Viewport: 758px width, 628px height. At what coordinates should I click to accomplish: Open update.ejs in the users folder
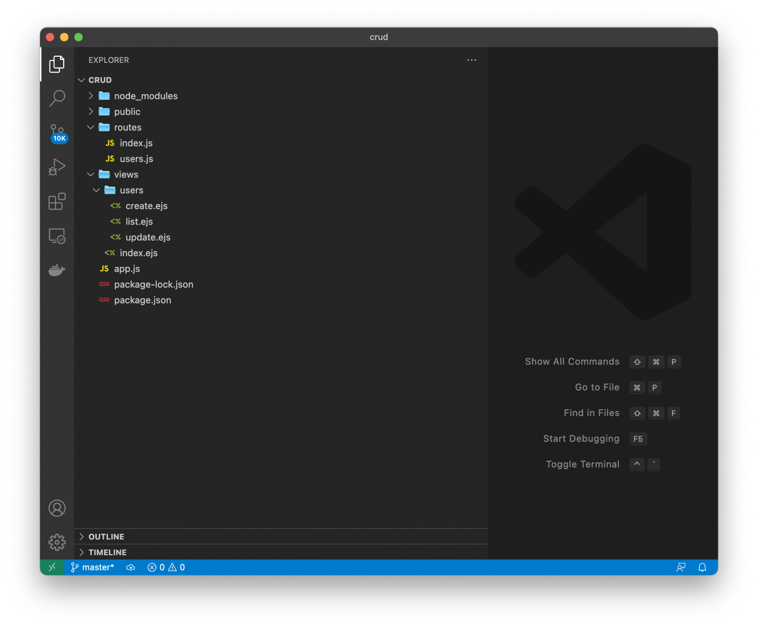click(x=148, y=237)
